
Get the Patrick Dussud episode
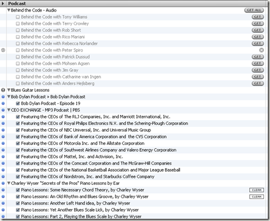coord(258,57)
